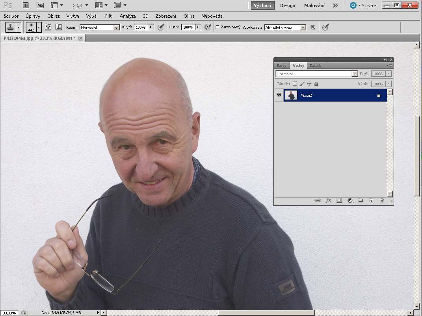The width and height of the screenshot is (422, 316).
Task: Create a new layer in Vrstvy panel
Action: point(371,200)
